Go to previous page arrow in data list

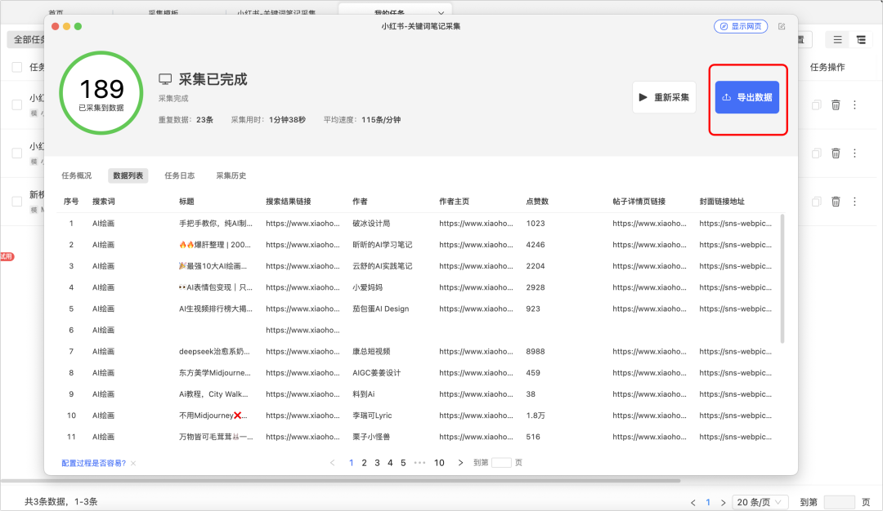click(x=332, y=463)
